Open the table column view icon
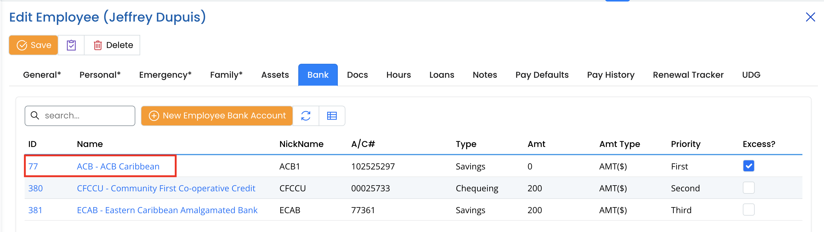Viewport: 824px width, 232px height. click(332, 116)
